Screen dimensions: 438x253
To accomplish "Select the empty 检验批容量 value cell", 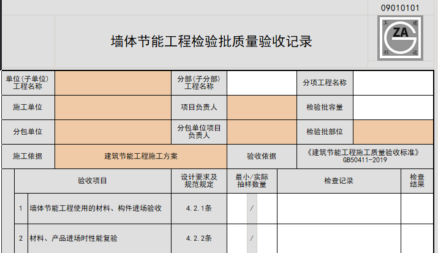I will [395, 107].
